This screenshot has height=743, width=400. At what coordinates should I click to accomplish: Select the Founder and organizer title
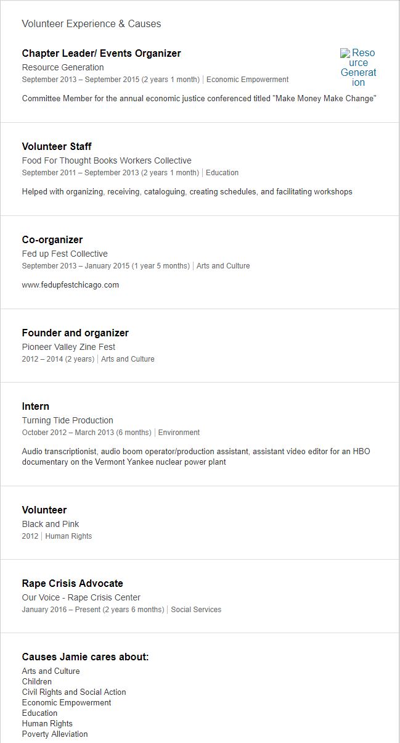pyautogui.click(x=75, y=333)
